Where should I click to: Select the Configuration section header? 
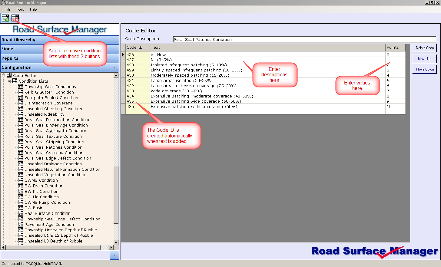tap(55, 68)
